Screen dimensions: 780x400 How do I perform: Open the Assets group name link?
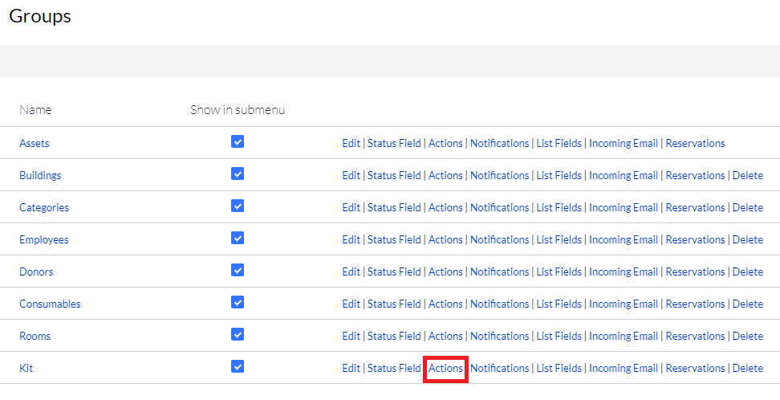(35, 143)
